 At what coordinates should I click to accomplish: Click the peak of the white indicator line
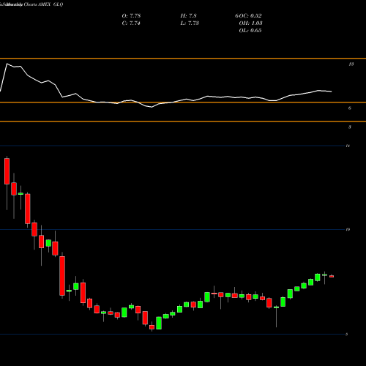pyautogui.click(x=7, y=64)
